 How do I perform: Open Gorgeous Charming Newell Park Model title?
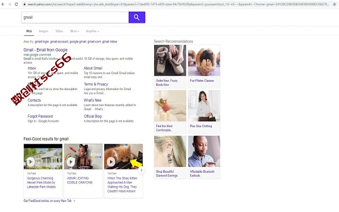pyautogui.click(x=41, y=182)
